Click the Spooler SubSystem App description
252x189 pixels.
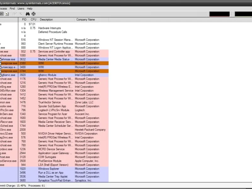(52, 106)
